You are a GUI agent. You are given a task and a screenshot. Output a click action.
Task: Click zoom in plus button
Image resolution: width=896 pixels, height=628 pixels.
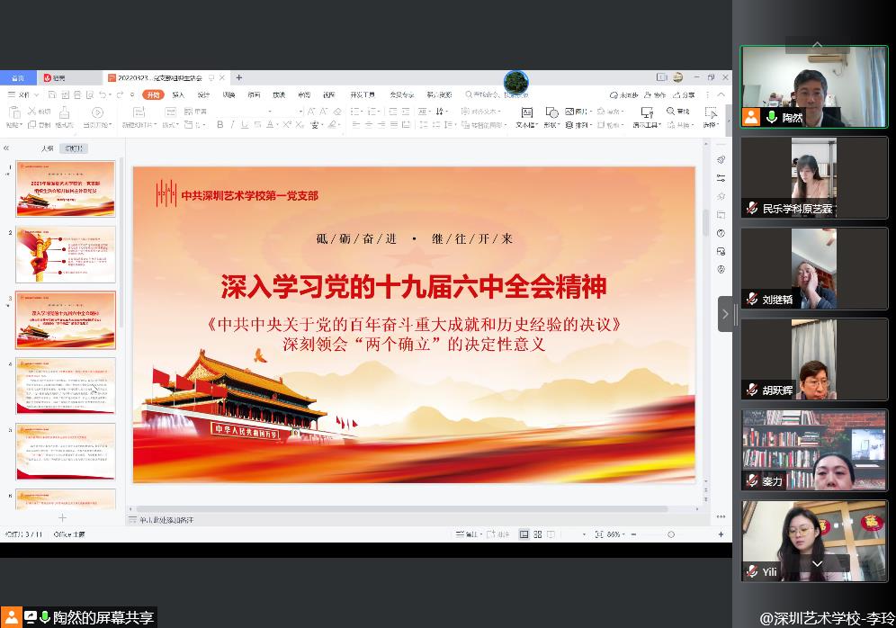[721, 534]
